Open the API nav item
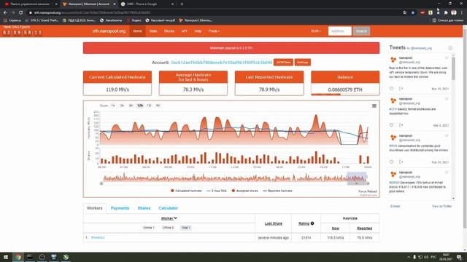 184,31
